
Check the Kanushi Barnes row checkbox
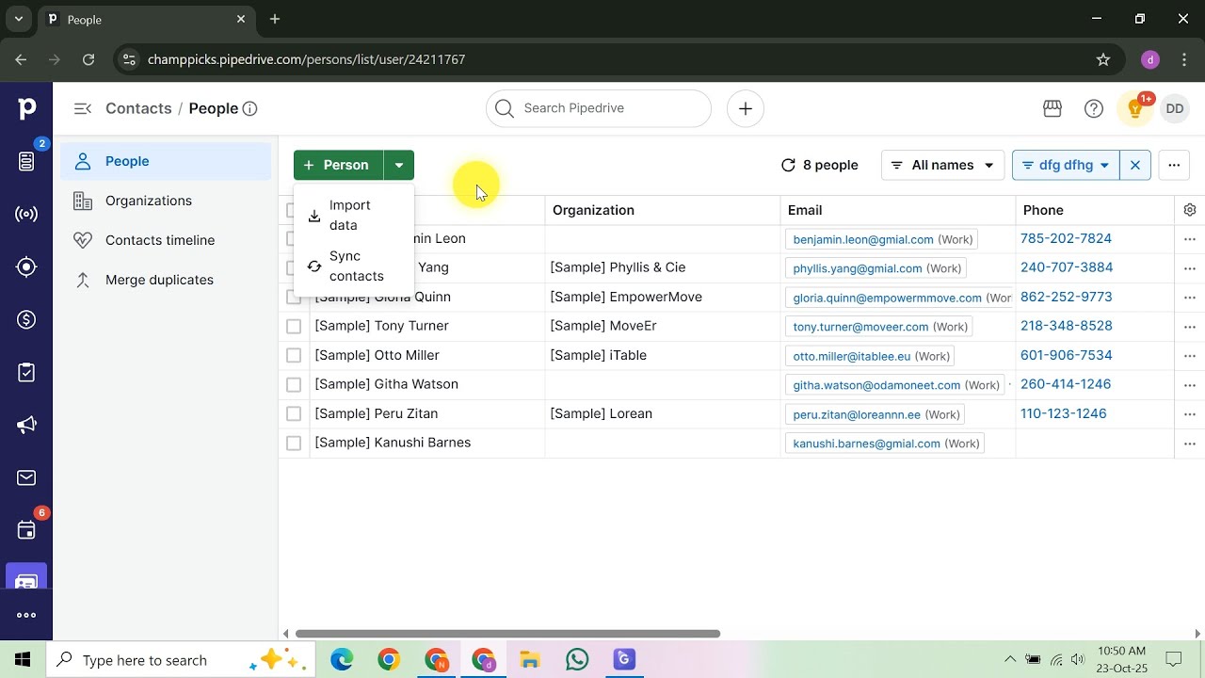294,444
